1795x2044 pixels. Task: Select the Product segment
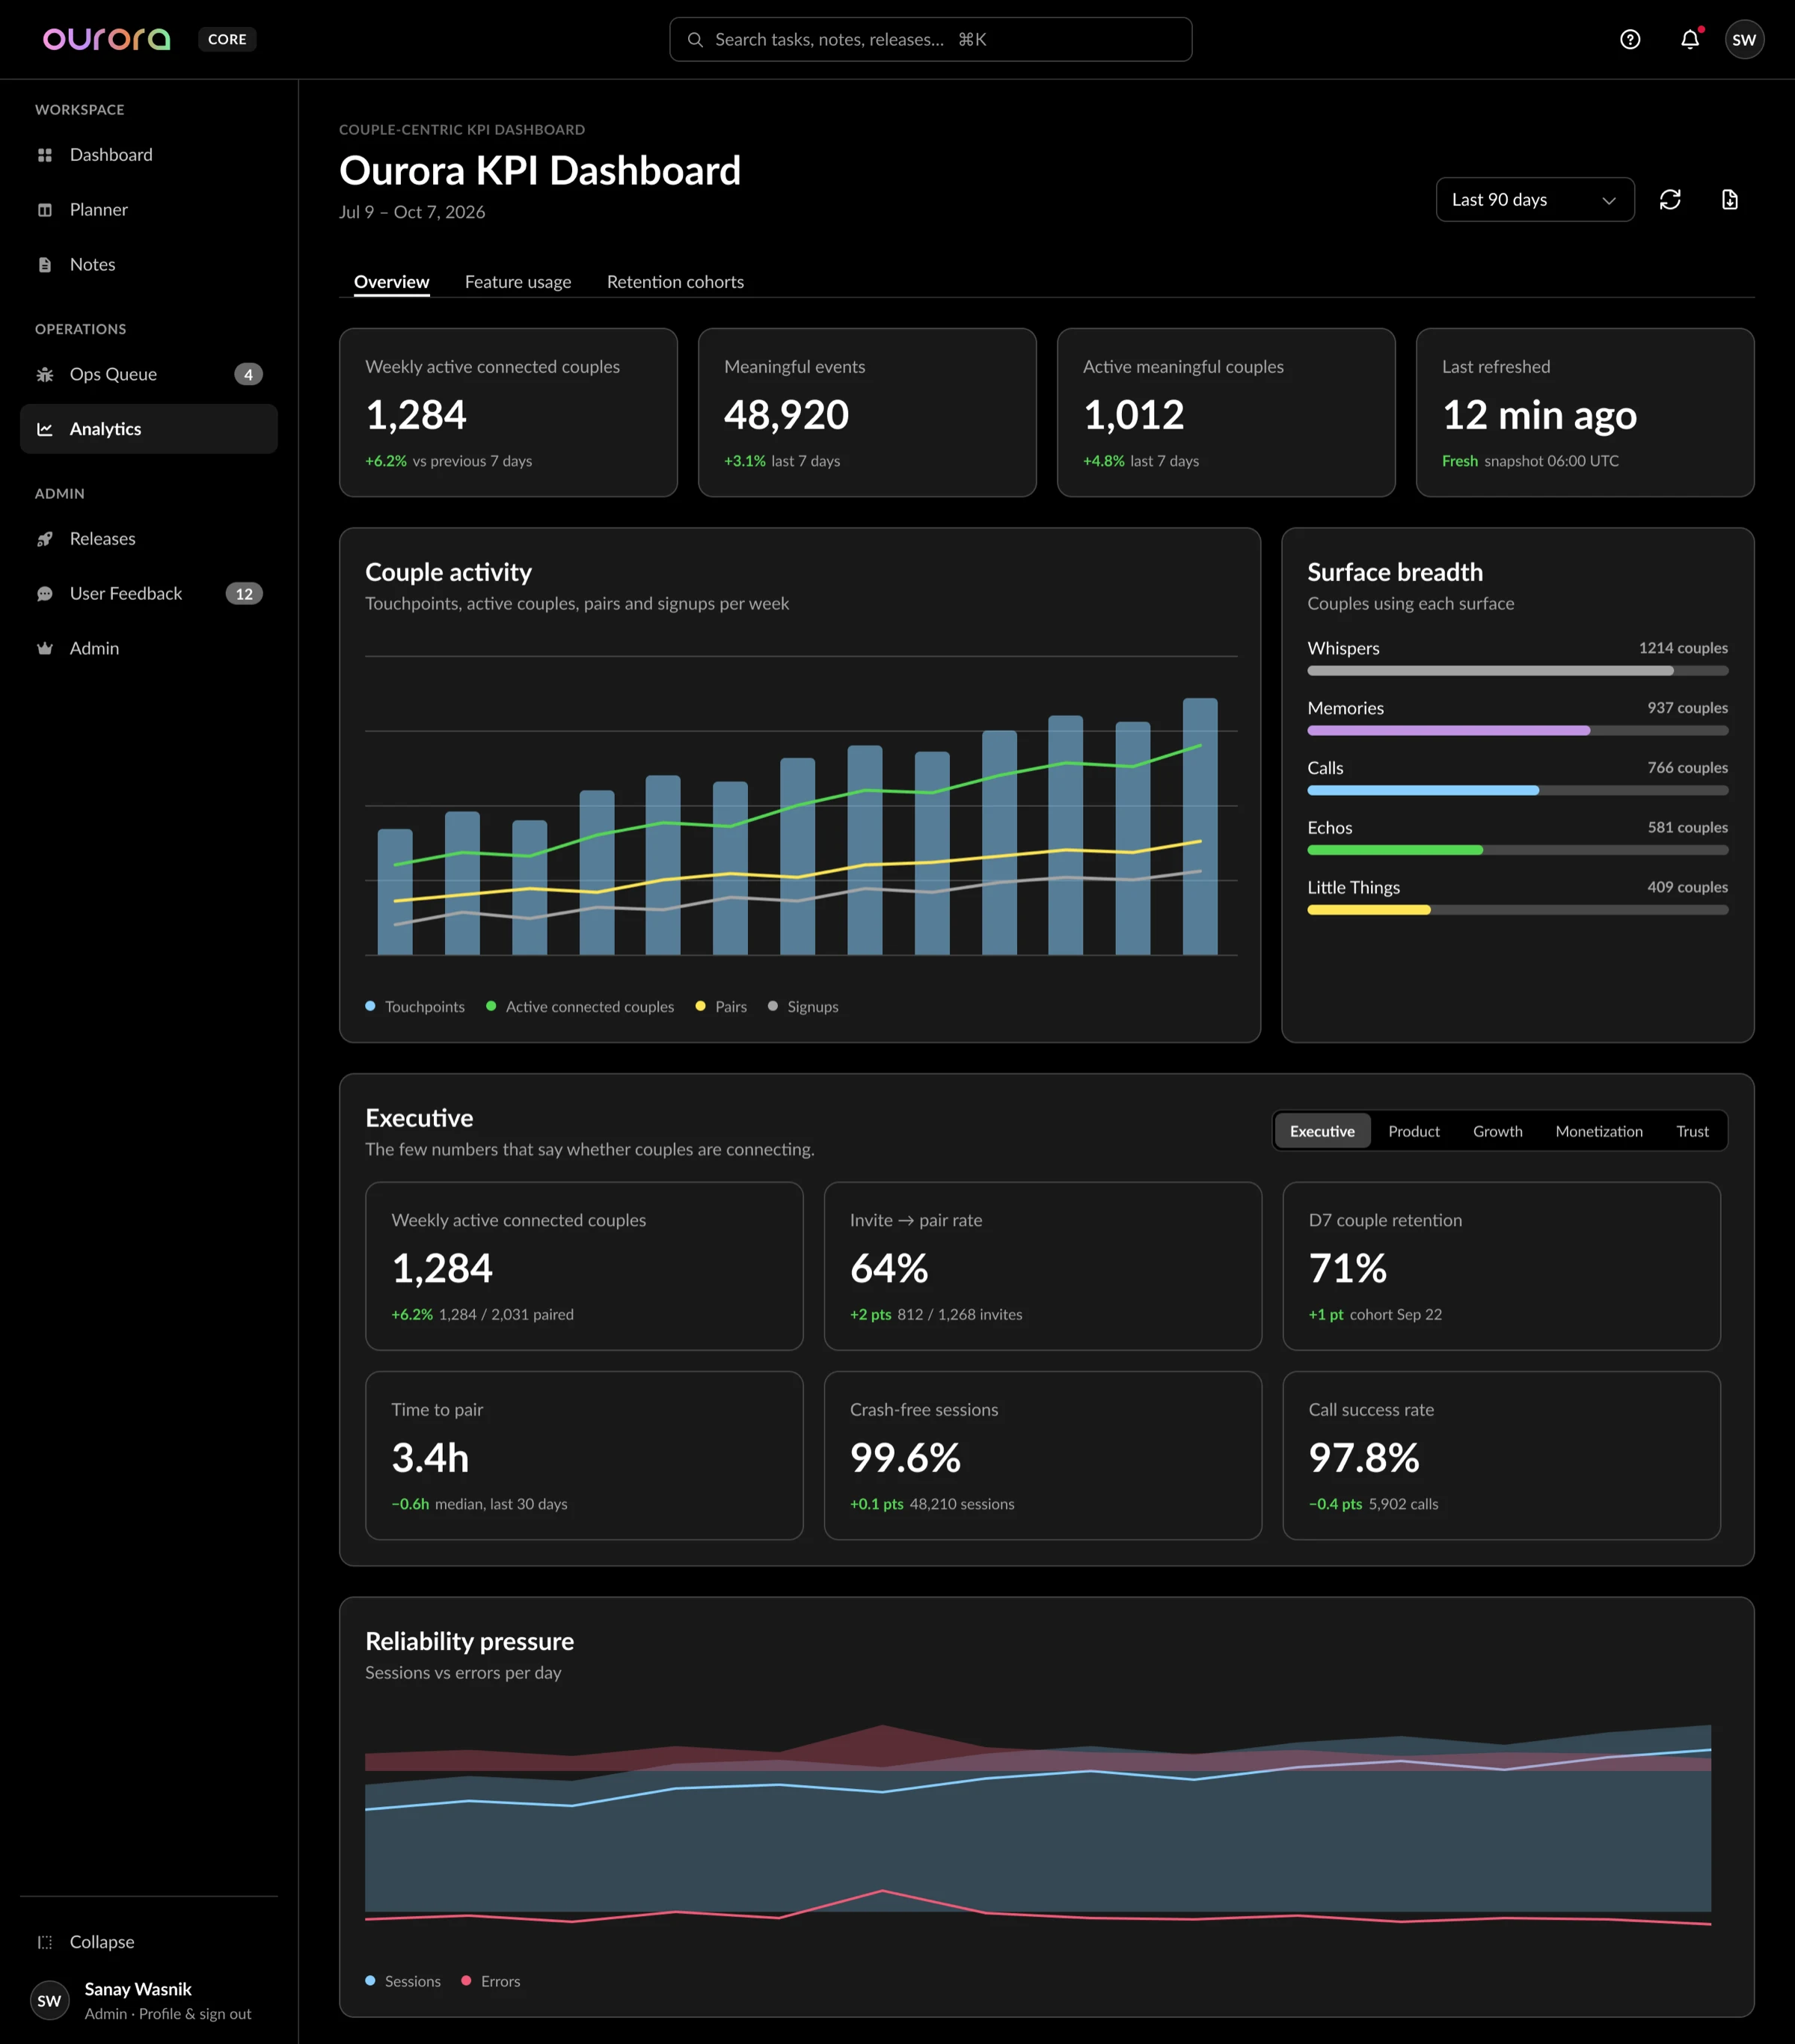pos(1414,1131)
